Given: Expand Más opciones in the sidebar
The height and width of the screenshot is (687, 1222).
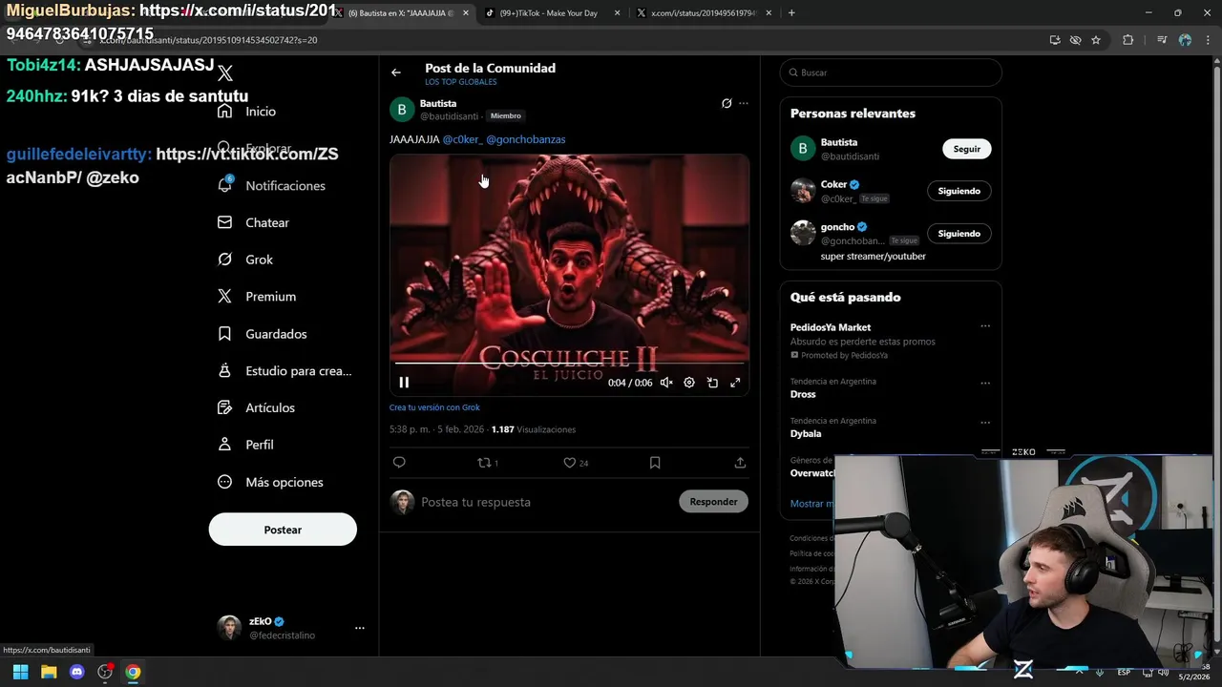Looking at the screenshot, I should pos(270,482).
